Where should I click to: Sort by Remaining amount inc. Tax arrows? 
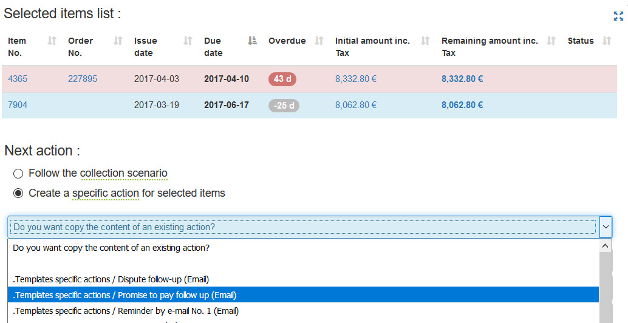[x=551, y=41]
